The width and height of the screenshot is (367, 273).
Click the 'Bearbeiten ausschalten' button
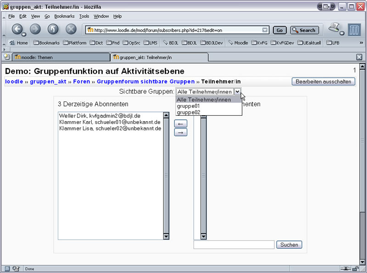[323, 82]
